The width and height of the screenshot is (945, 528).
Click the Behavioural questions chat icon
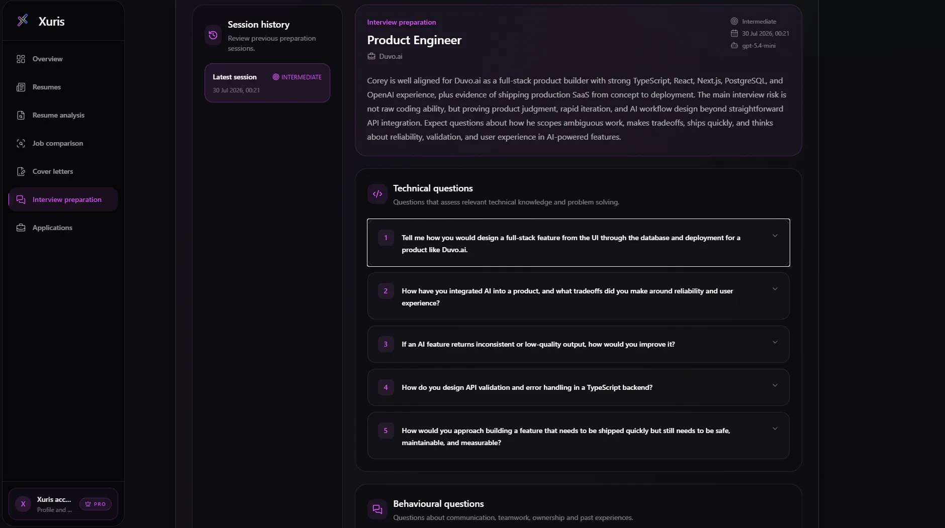click(377, 509)
